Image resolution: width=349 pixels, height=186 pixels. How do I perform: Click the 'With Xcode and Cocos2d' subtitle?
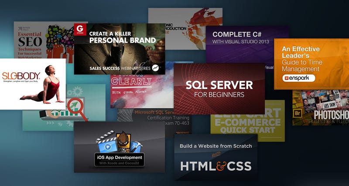click(120, 163)
